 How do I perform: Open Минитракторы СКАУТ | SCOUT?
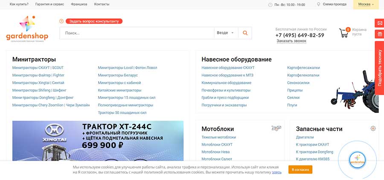(38, 68)
